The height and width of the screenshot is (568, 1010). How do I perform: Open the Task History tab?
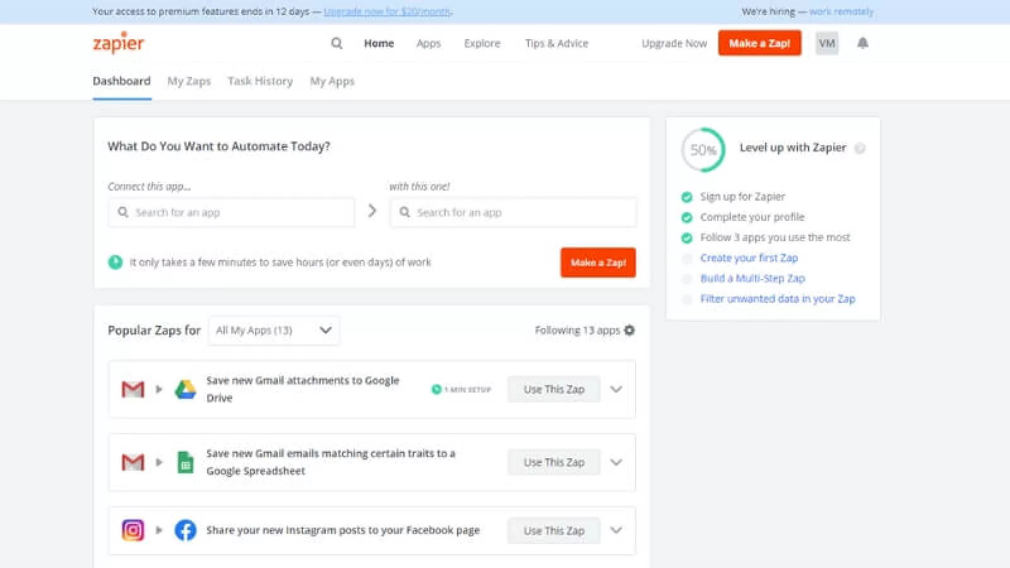tap(260, 81)
